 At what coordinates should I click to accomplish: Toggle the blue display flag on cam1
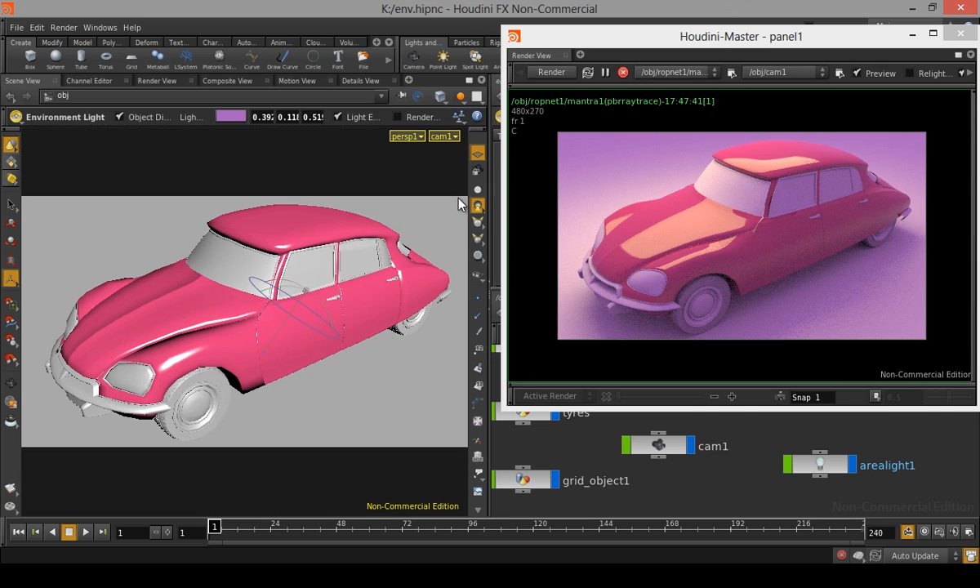[691, 445]
